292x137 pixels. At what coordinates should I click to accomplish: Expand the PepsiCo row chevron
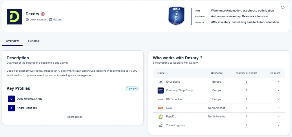pos(278,116)
